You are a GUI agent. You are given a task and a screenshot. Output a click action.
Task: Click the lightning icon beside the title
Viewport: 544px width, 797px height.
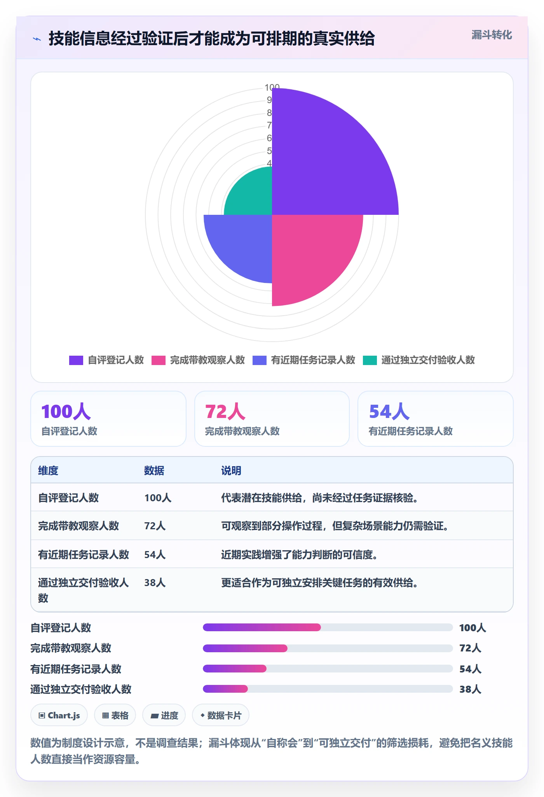point(37,39)
